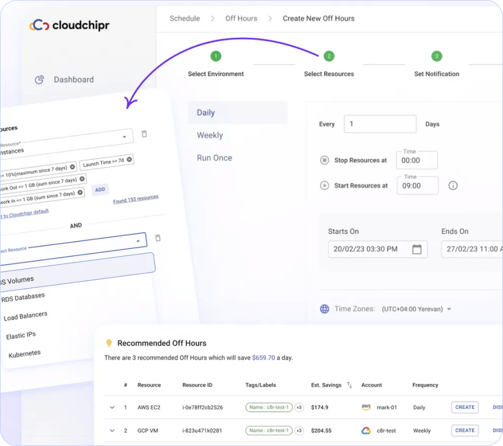
Task: Click the info icon beside Start Resources time
Action: click(453, 185)
